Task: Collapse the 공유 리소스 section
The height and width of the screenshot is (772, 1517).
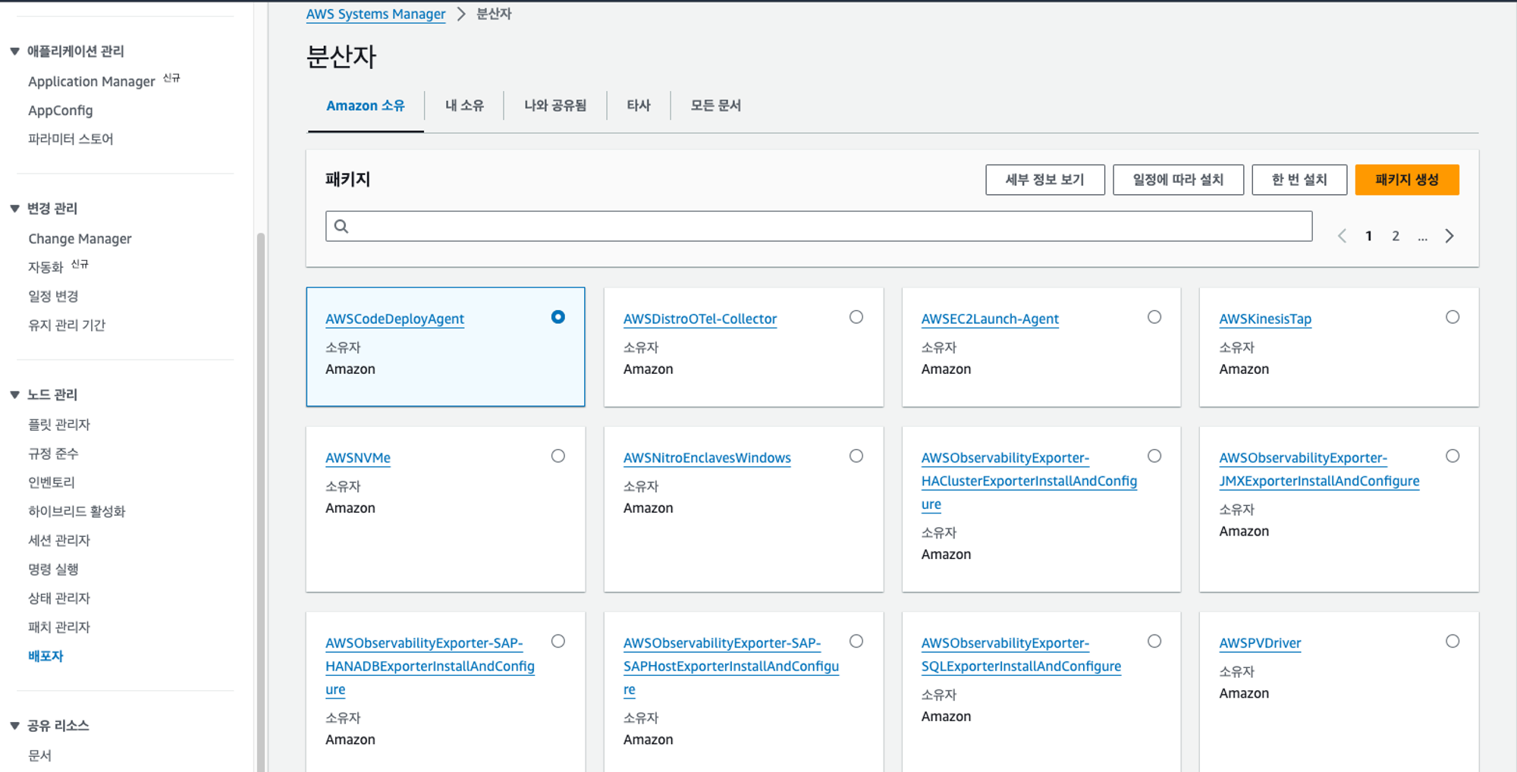Action: (x=14, y=726)
